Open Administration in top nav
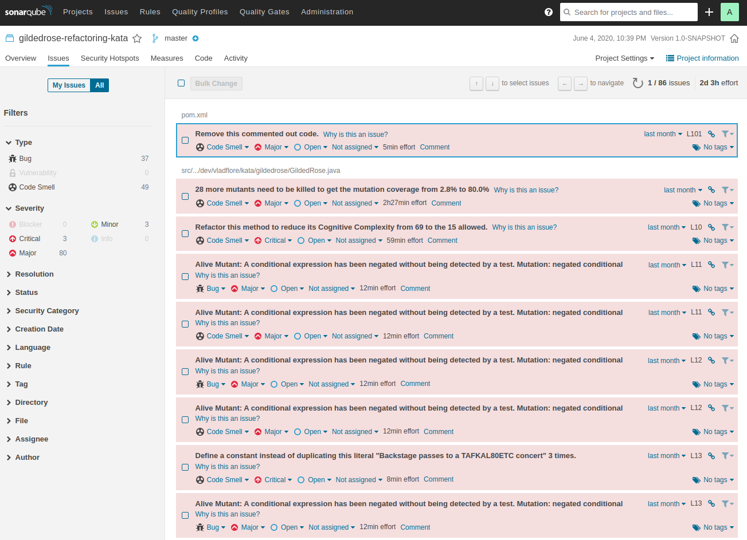The height and width of the screenshot is (540, 747). coord(327,12)
